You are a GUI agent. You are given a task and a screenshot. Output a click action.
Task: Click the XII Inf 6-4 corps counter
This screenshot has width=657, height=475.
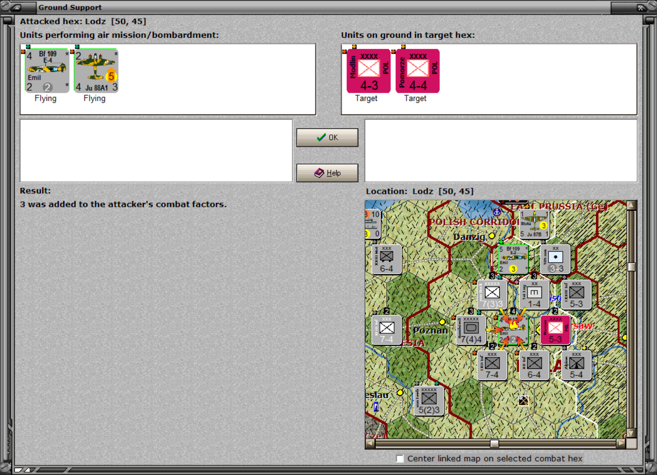(x=534, y=365)
